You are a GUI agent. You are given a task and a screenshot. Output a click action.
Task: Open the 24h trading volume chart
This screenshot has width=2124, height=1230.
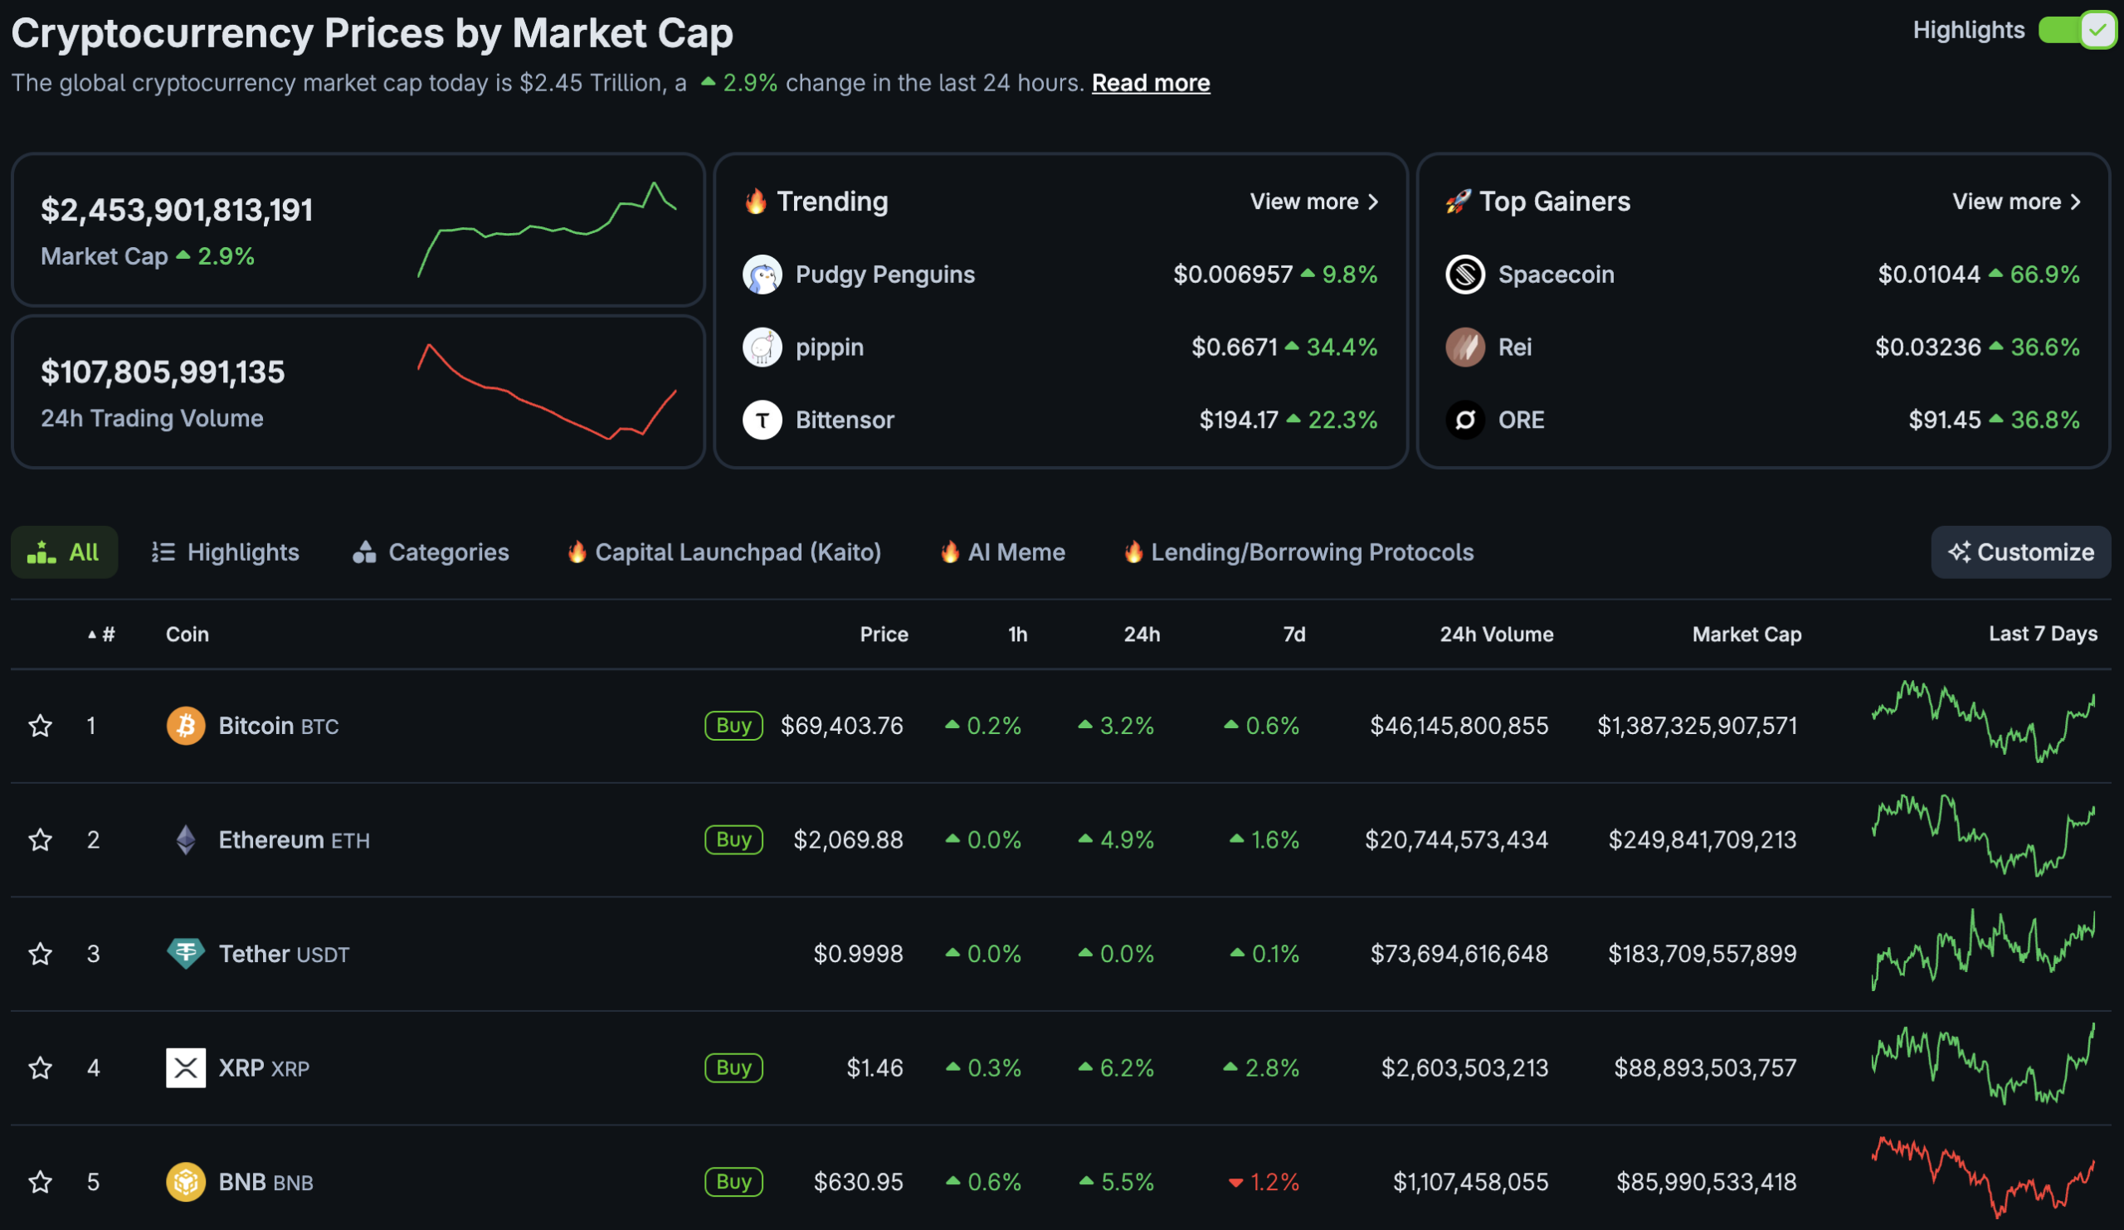pos(547,391)
